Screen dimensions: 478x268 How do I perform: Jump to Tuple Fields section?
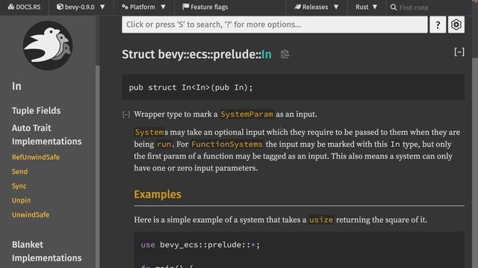point(37,111)
